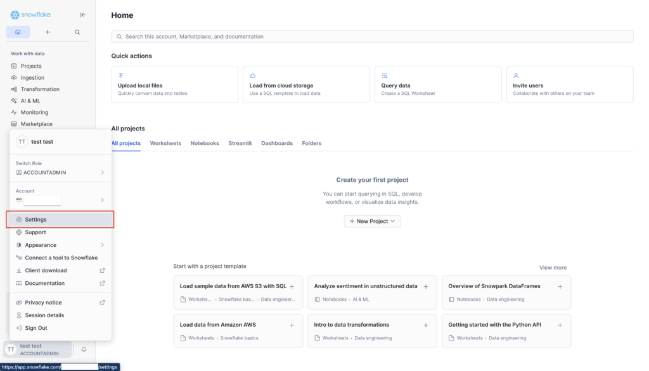Add the Load sample data from AWS S3 template
The image size is (649, 371).
click(292, 286)
